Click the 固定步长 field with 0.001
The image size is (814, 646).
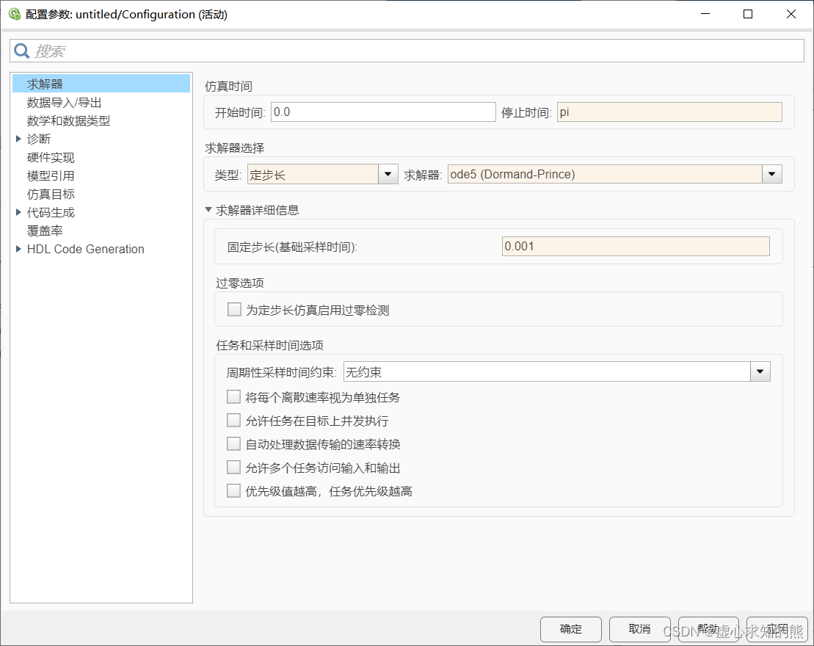click(x=636, y=246)
